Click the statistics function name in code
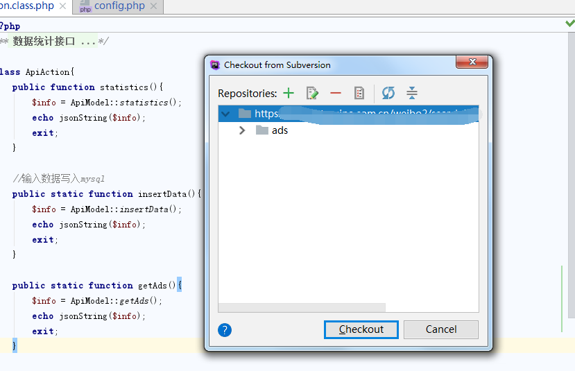575x371 pixels. [x=124, y=87]
